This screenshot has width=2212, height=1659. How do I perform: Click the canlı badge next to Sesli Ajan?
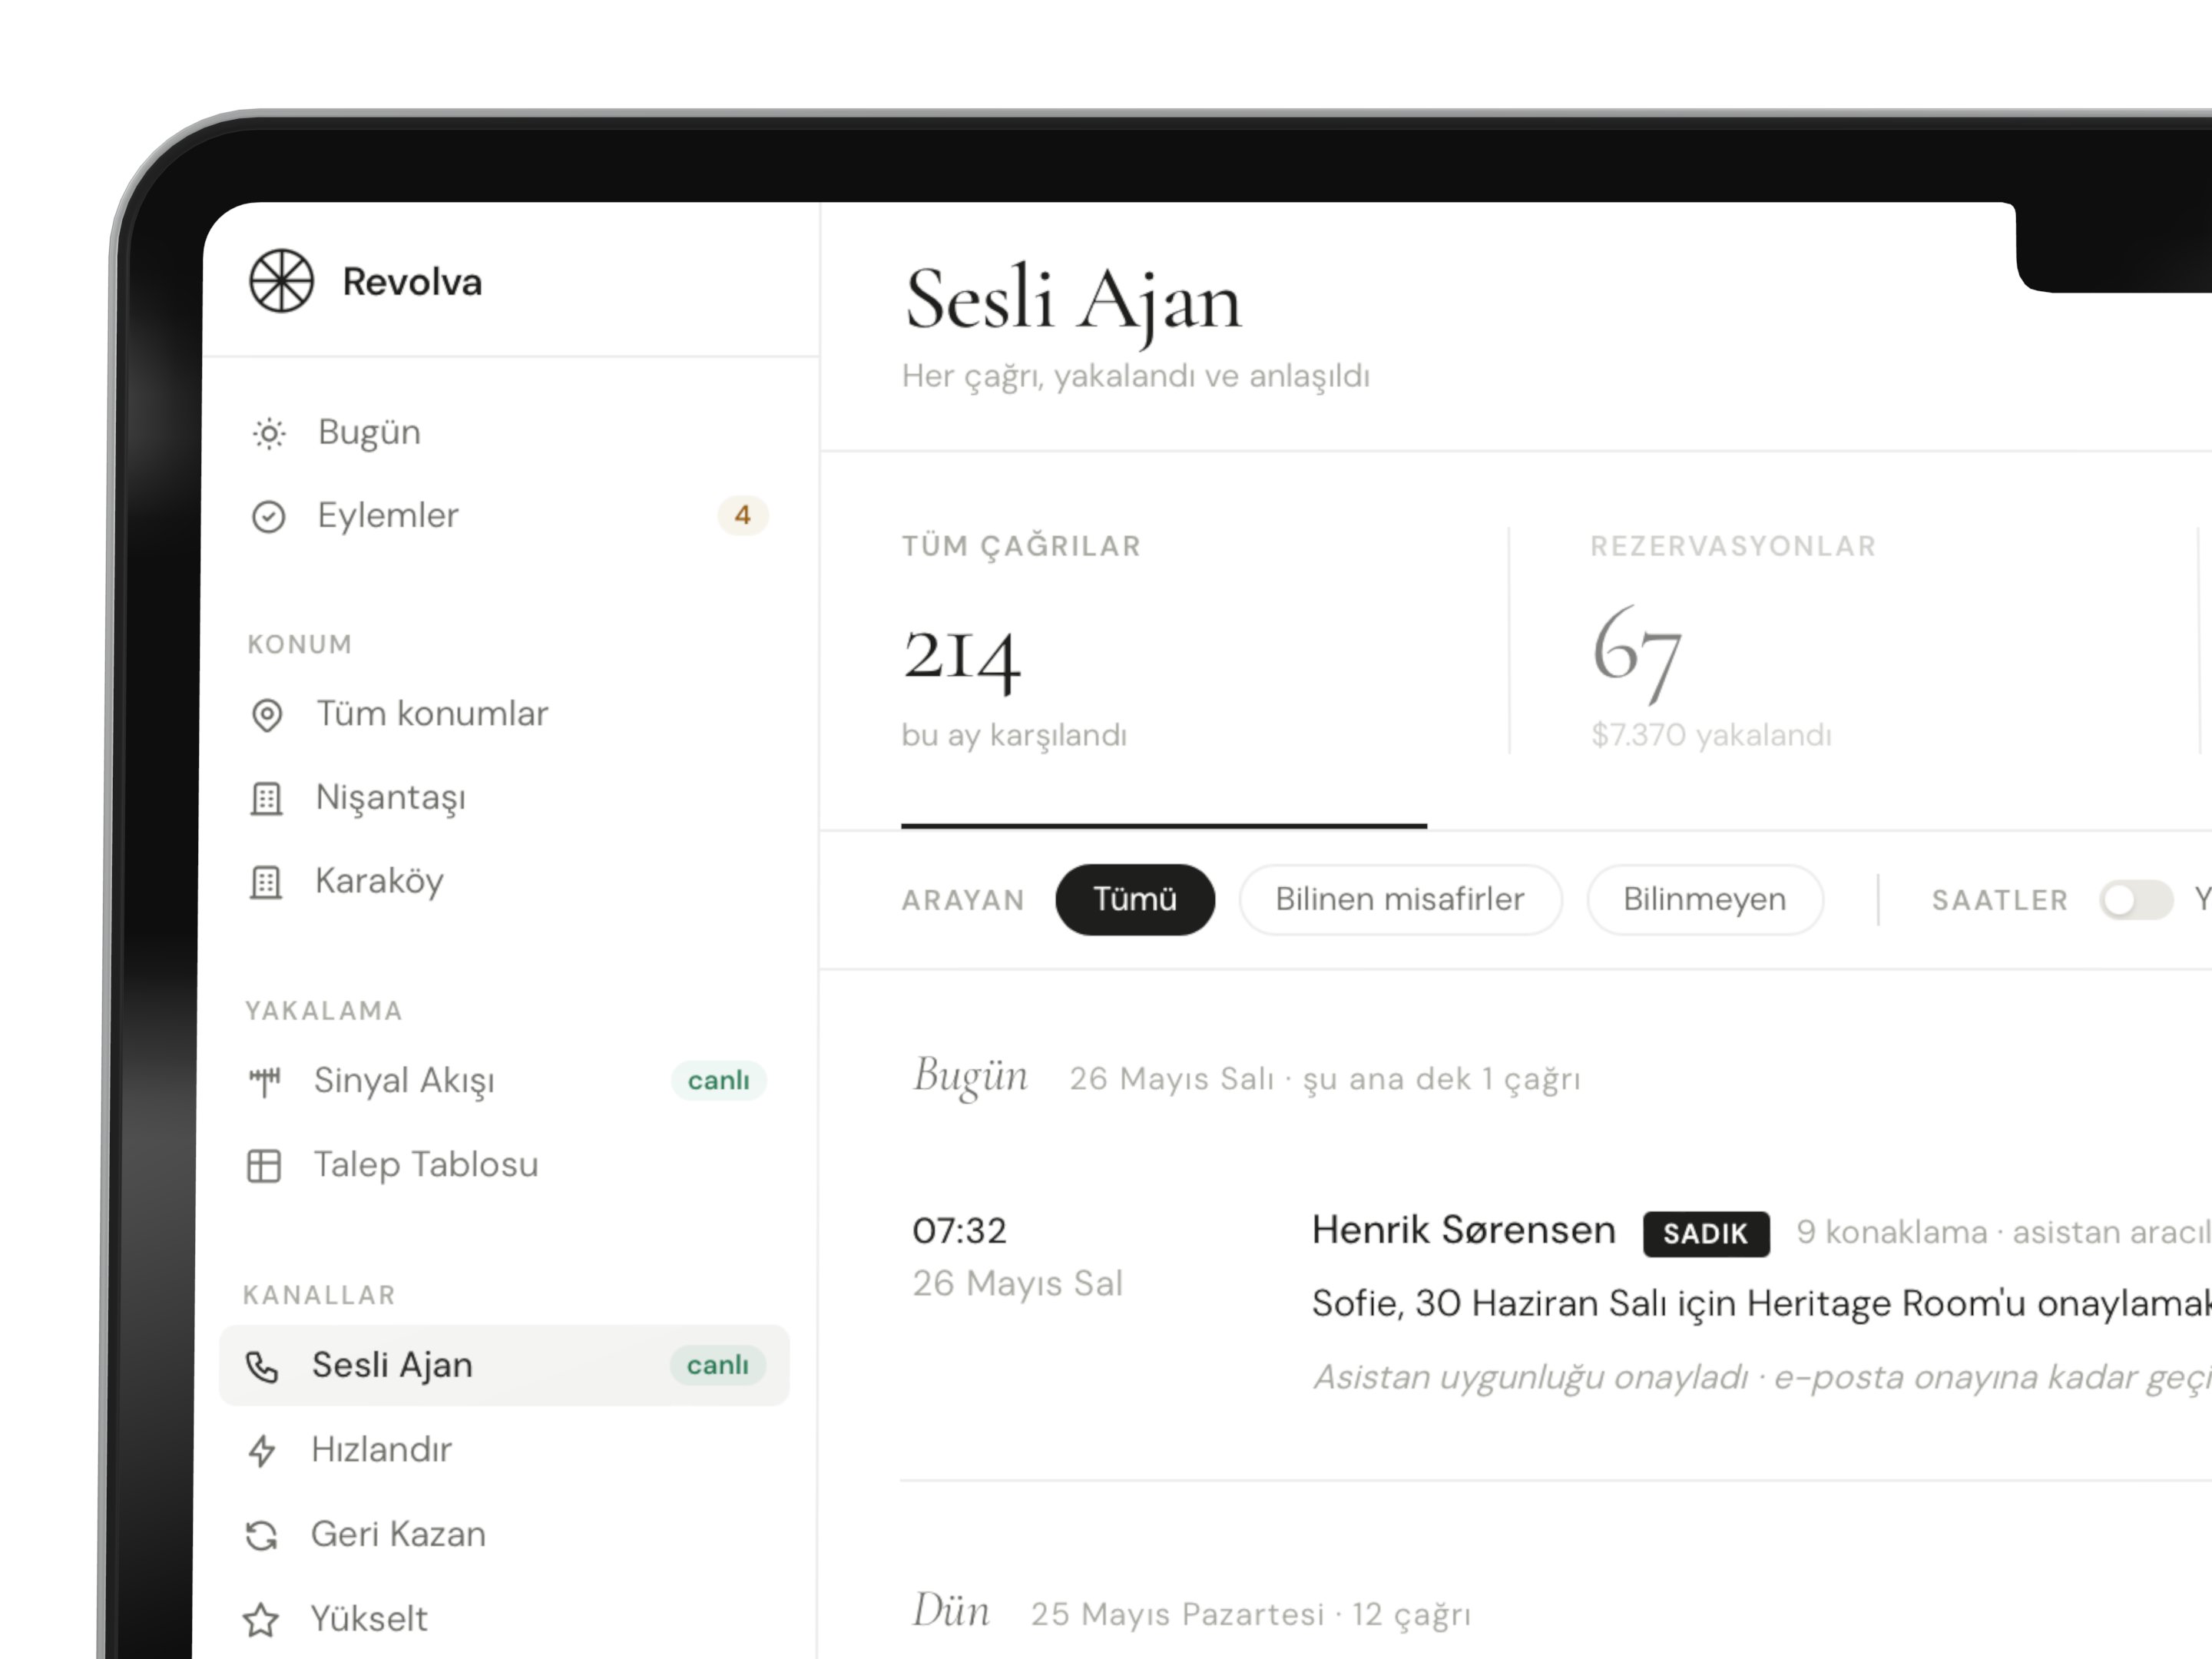click(717, 1365)
